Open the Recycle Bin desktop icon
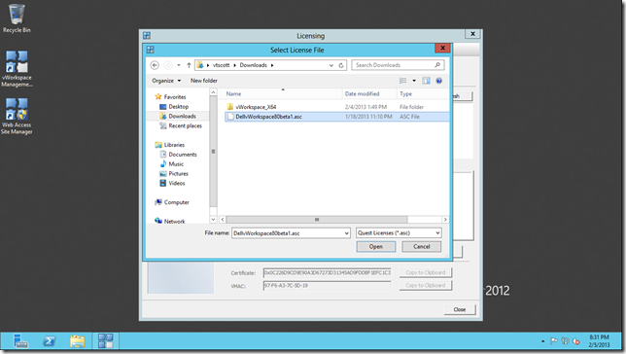This screenshot has width=626, height=354. coord(17,18)
